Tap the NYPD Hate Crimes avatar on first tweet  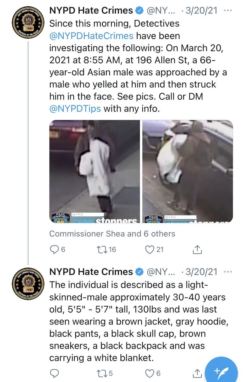point(28,22)
